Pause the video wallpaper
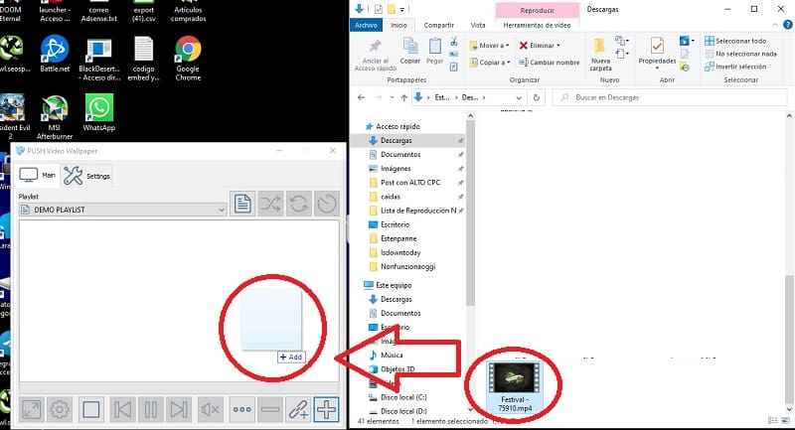The image size is (795, 430). tap(151, 409)
